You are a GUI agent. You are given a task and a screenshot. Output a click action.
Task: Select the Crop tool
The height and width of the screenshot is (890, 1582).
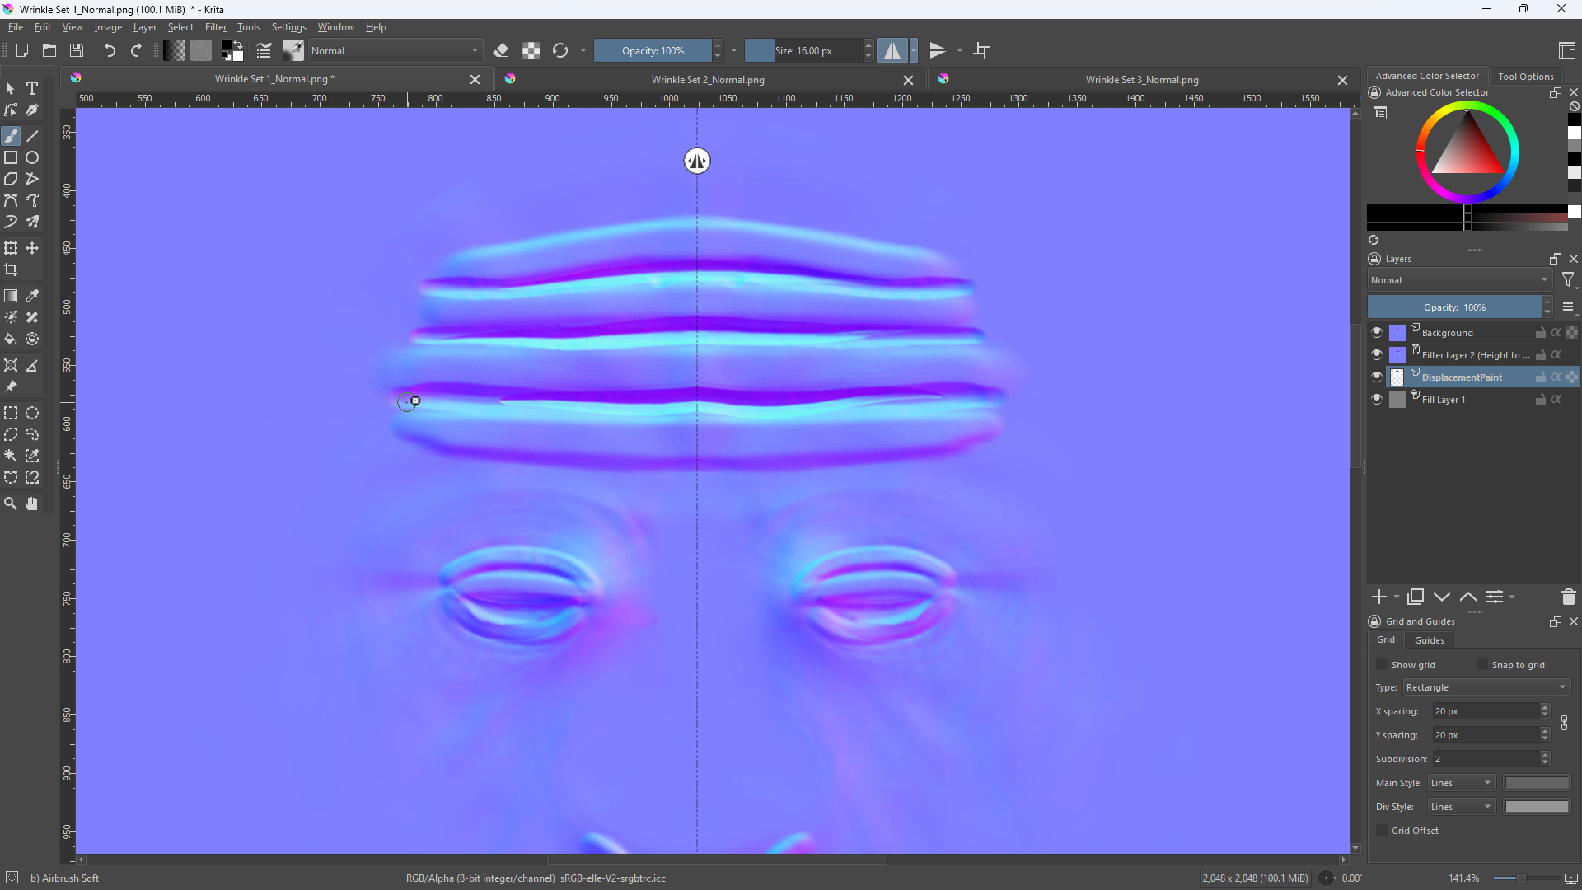coord(11,269)
